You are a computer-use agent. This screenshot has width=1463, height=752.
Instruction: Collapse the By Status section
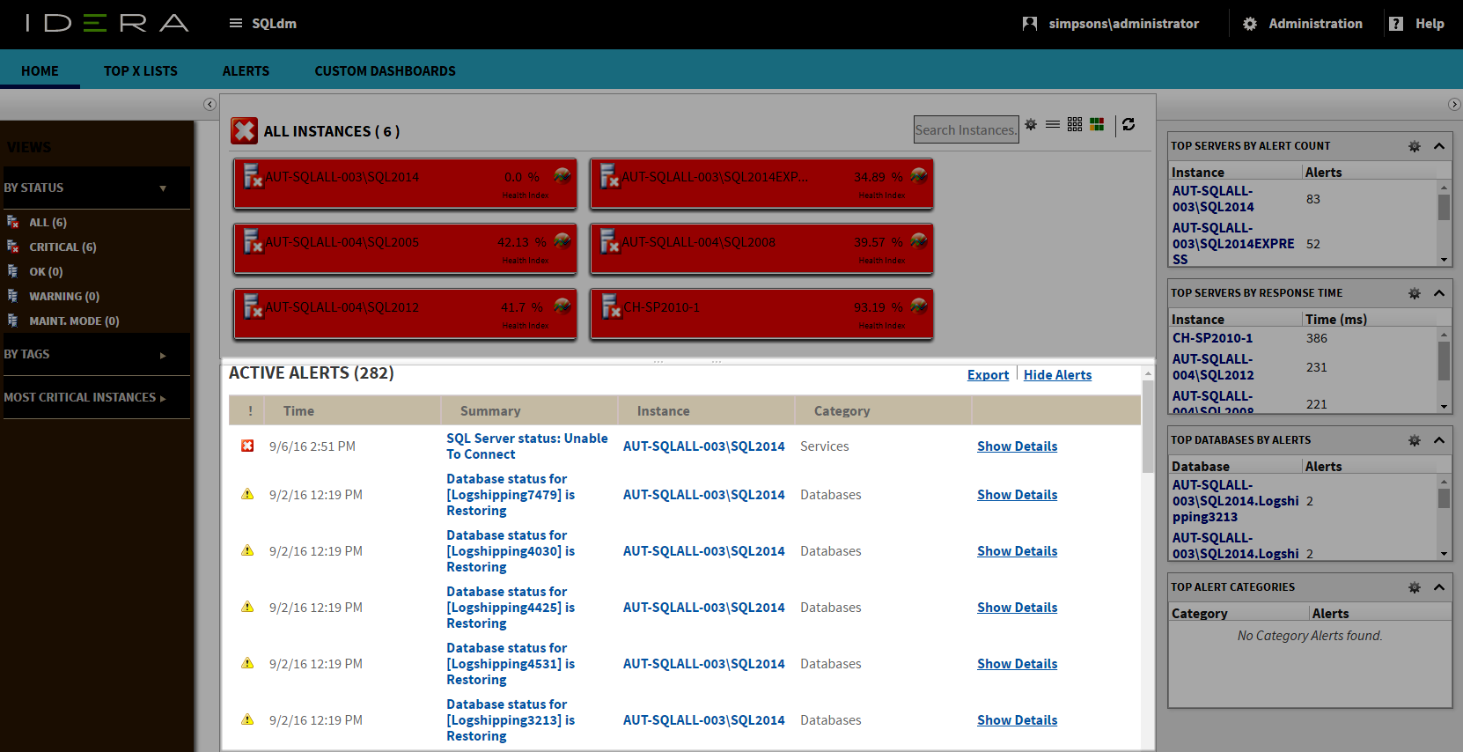tap(163, 188)
